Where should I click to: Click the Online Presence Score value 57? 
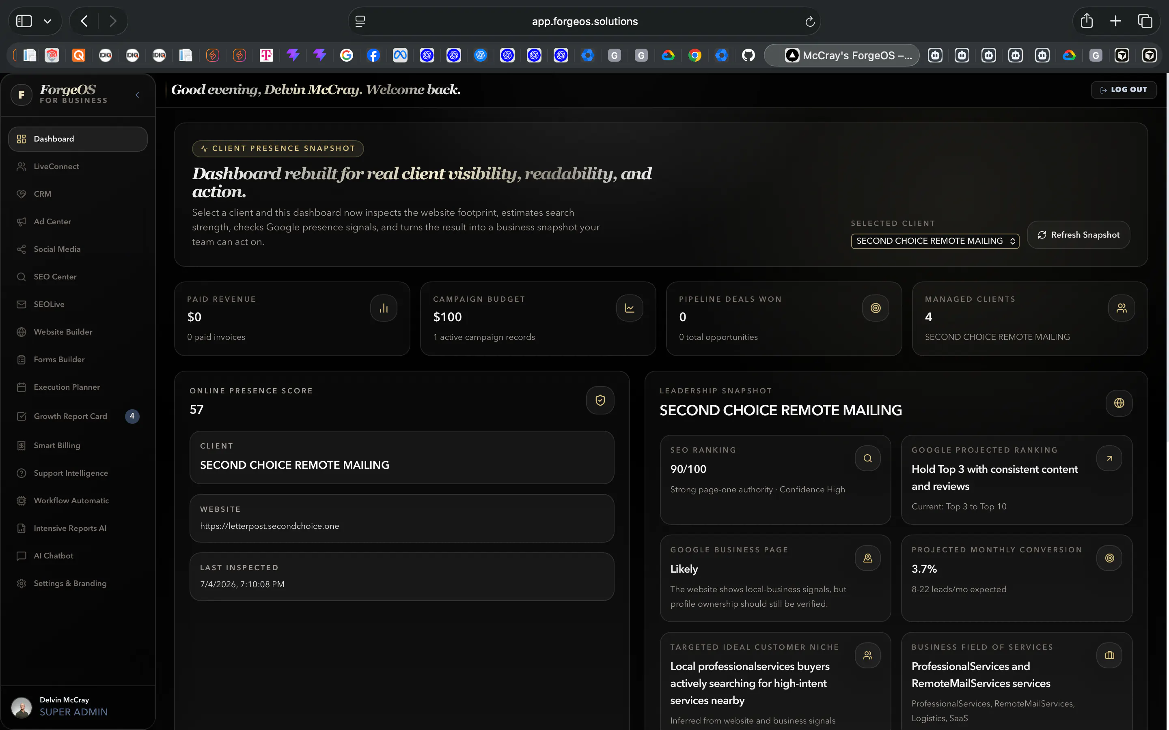[x=196, y=410]
